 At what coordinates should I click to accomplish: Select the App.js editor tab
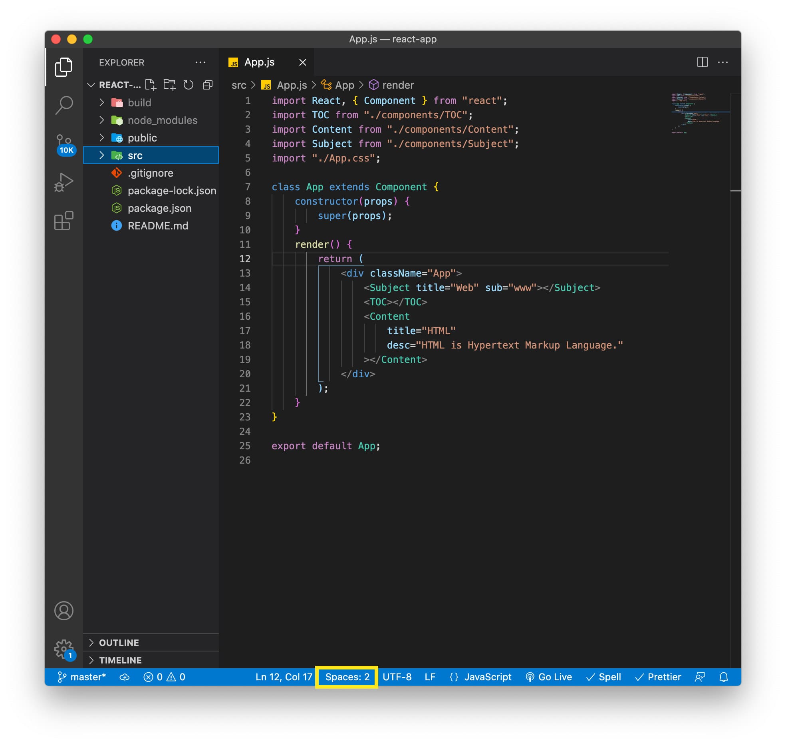[259, 62]
